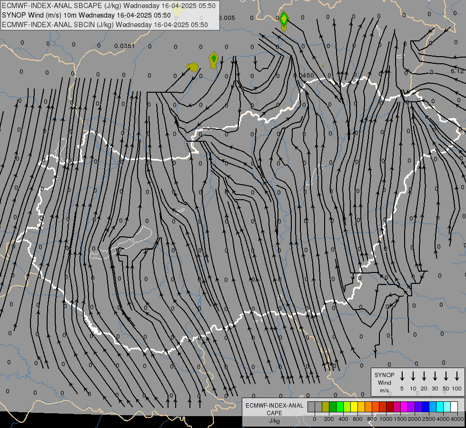This screenshot has width=466, height=428.
Task: Click the 10 m/s wind legend arrow
Action: coord(413,376)
